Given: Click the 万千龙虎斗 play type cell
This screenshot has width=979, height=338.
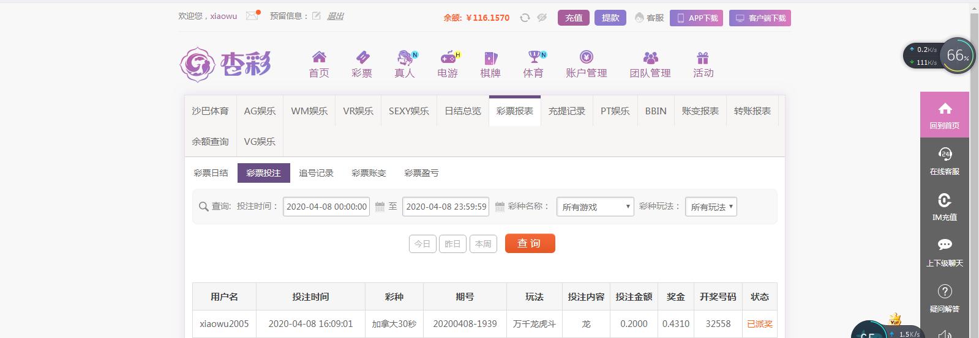Looking at the screenshot, I should 535,324.
